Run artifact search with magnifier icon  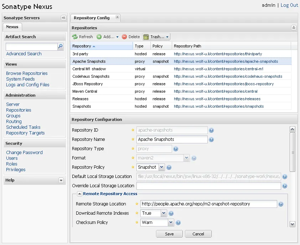tap(60, 46)
